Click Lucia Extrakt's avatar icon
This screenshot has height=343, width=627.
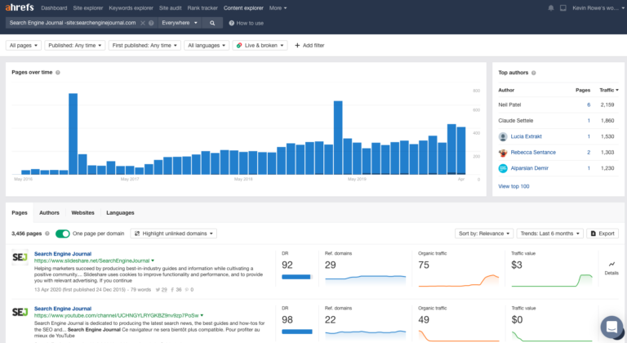click(503, 136)
